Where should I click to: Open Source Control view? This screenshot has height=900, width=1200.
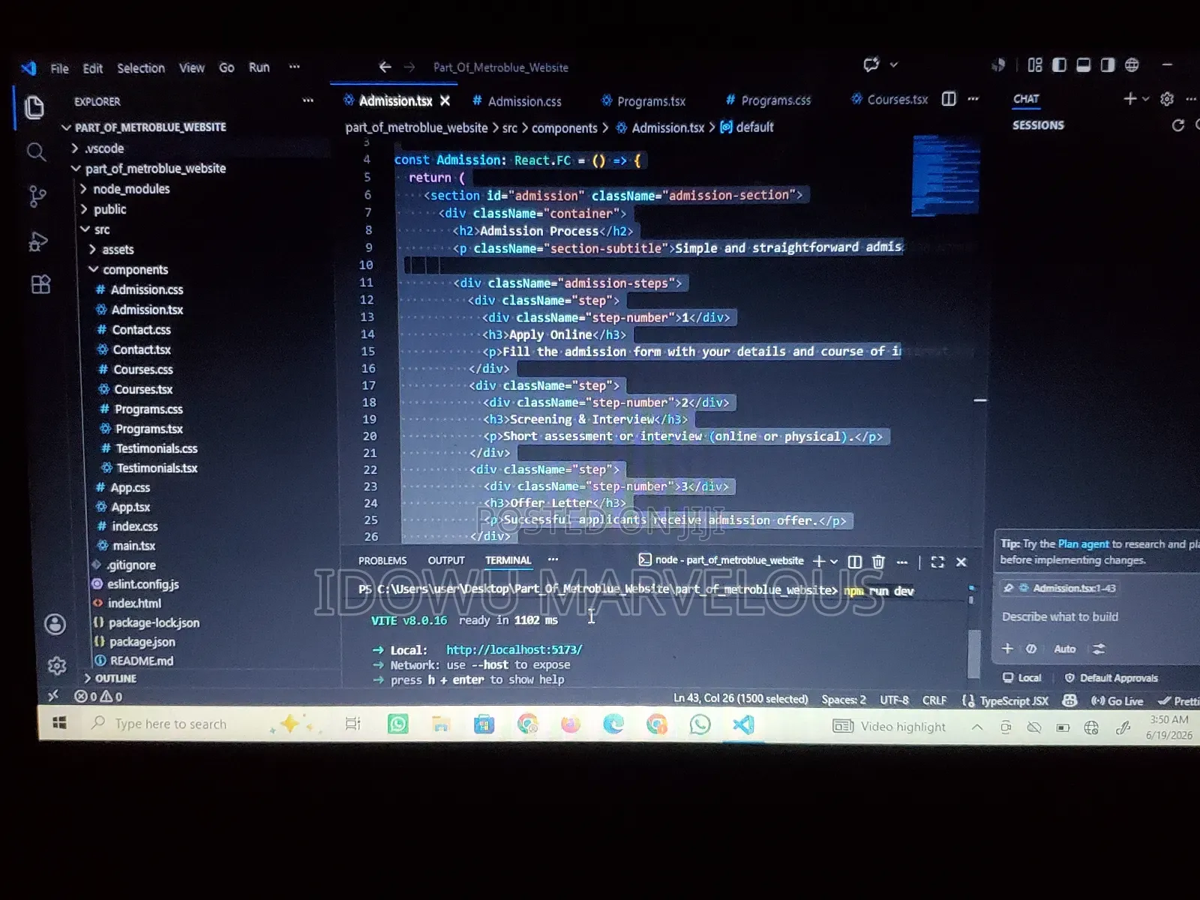37,196
